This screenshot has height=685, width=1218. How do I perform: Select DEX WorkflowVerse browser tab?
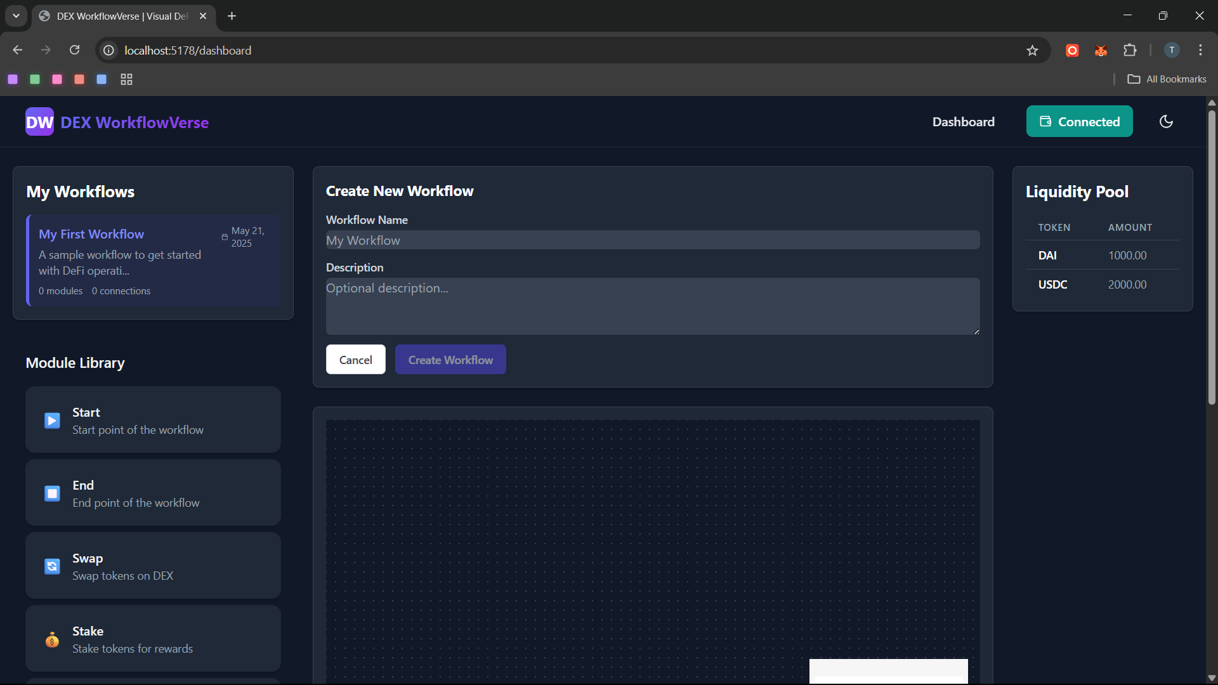tap(121, 16)
